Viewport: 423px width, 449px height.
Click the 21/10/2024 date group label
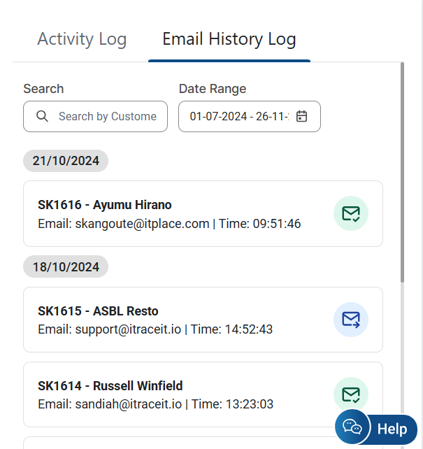(x=66, y=161)
